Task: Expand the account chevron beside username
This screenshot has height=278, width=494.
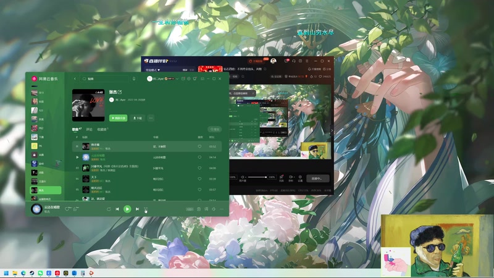Action: [x=177, y=79]
